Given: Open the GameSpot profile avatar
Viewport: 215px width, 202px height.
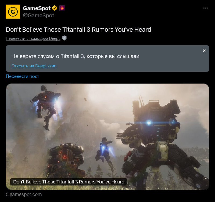Looking at the screenshot, I should click(x=13, y=12).
